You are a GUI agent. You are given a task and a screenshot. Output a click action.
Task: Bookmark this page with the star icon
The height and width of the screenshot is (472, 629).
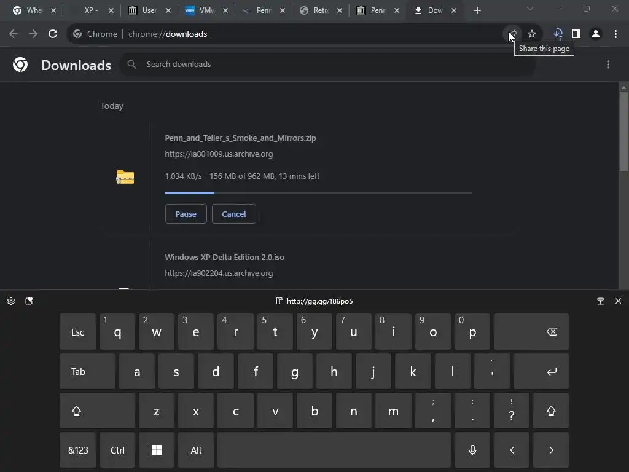[x=532, y=34]
